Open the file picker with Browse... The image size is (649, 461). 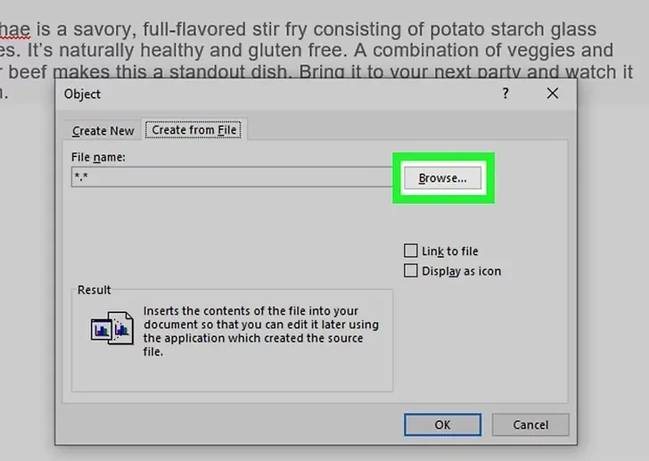tap(442, 178)
